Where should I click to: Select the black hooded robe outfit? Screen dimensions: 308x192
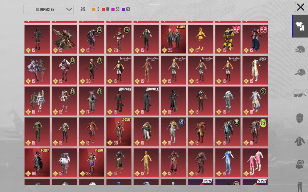pos(173,101)
